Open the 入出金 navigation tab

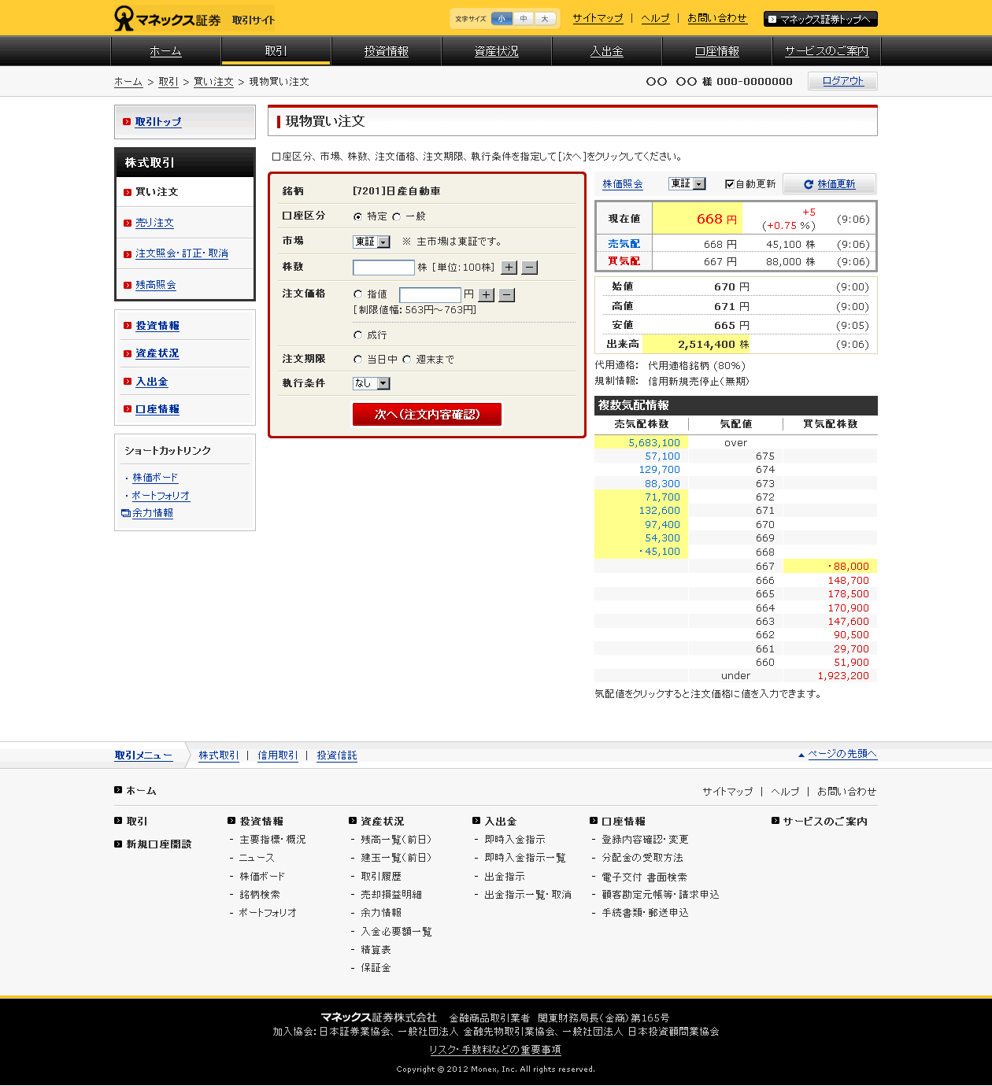606,51
